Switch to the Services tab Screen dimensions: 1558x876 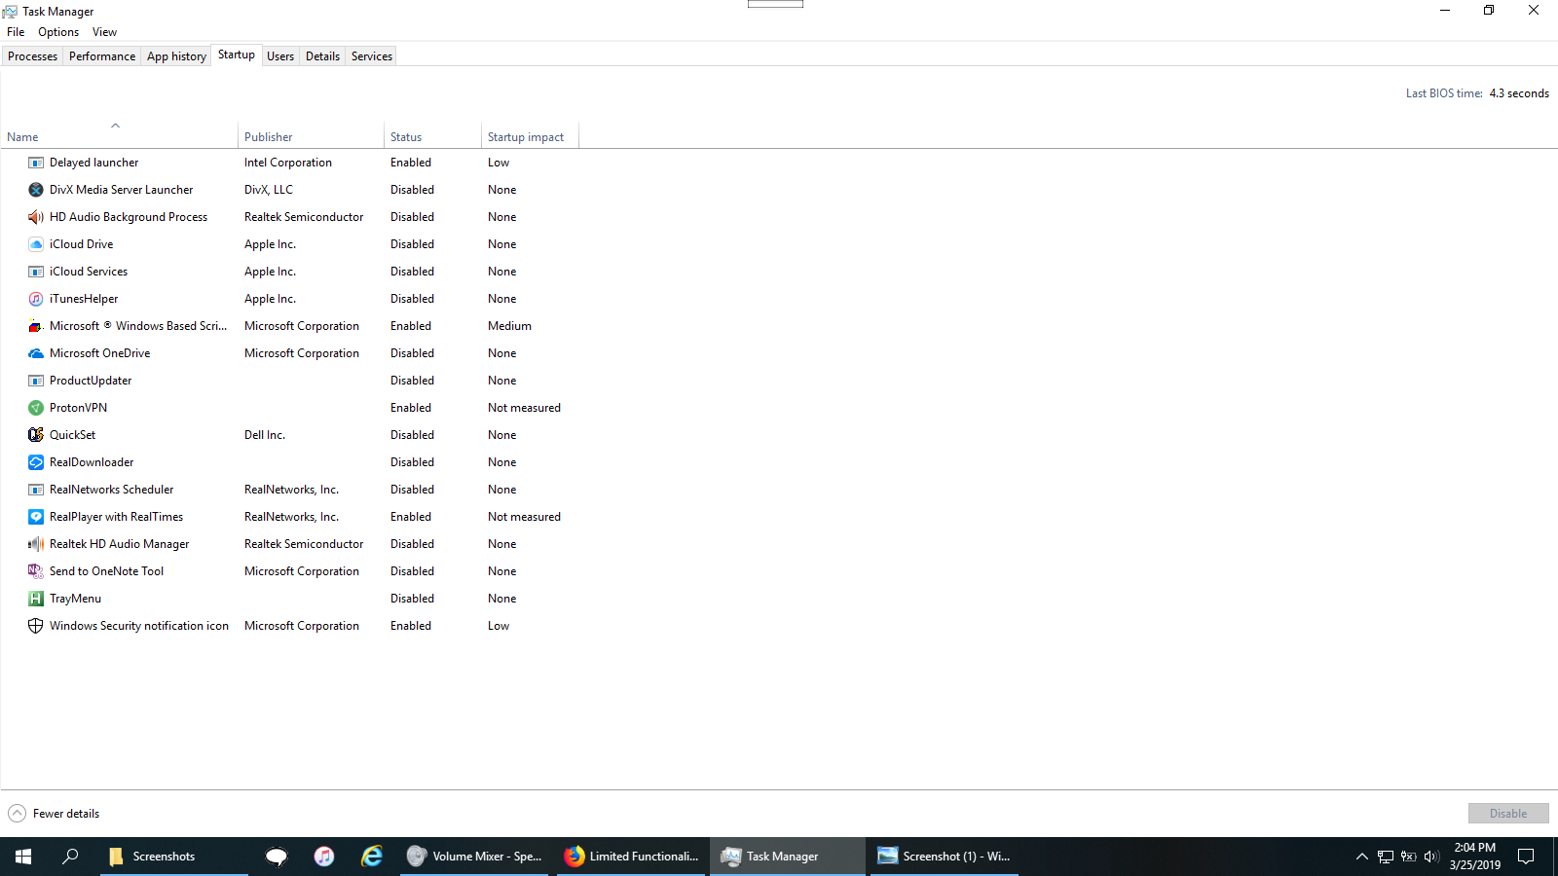(x=372, y=56)
